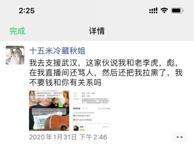194x164 pixels.
Task: Tap the green 完成 button
Action: [x=17, y=31]
